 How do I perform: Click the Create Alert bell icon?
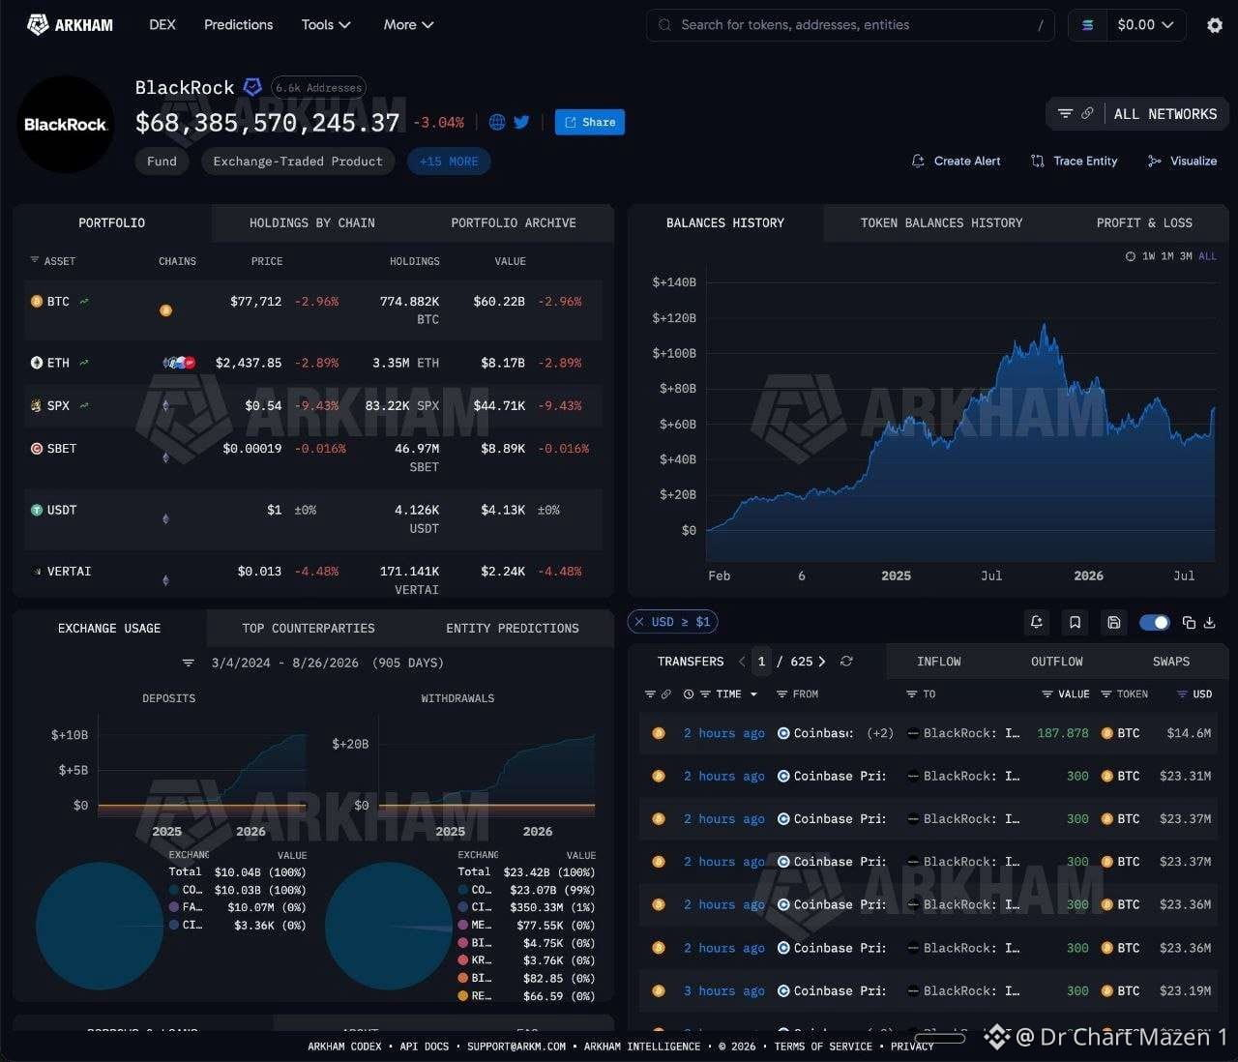click(x=918, y=162)
